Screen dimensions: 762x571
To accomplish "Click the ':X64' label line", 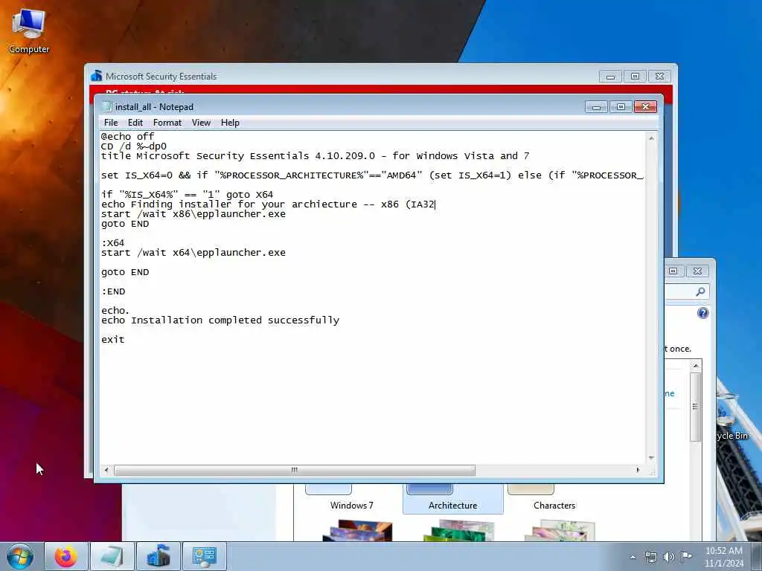I will click(x=113, y=243).
